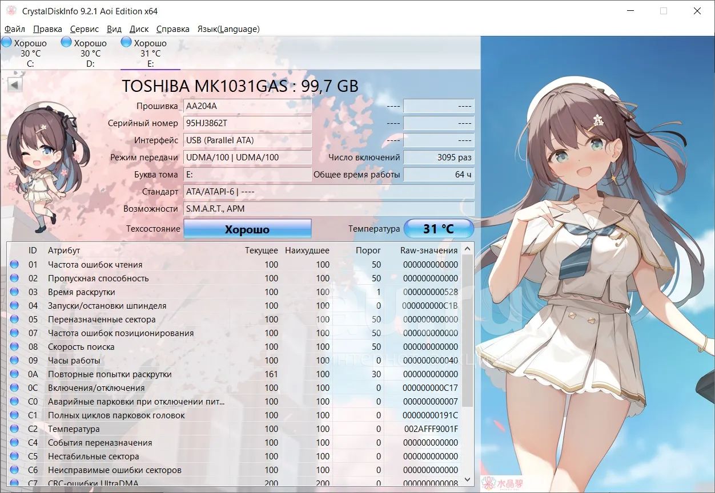Click status icon for Включения/отключения
Screen dimensions: 715x493
pyautogui.click(x=14, y=387)
